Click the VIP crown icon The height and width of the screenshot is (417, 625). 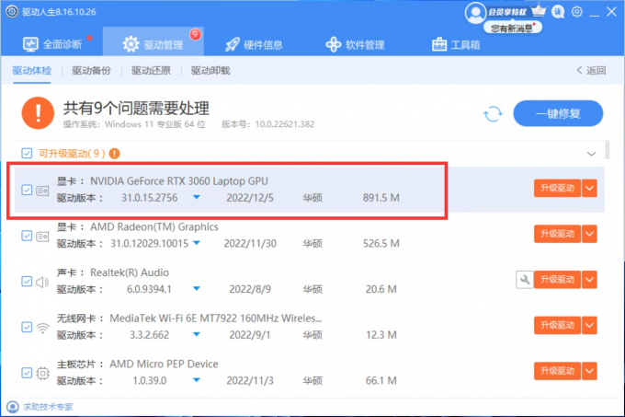click(x=539, y=10)
